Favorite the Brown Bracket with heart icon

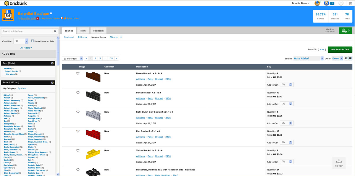78,74
